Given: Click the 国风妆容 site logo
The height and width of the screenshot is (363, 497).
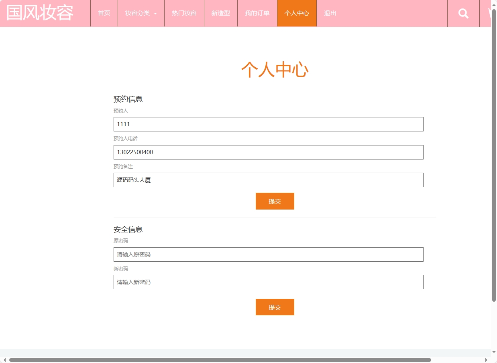Looking at the screenshot, I should tap(39, 12).
